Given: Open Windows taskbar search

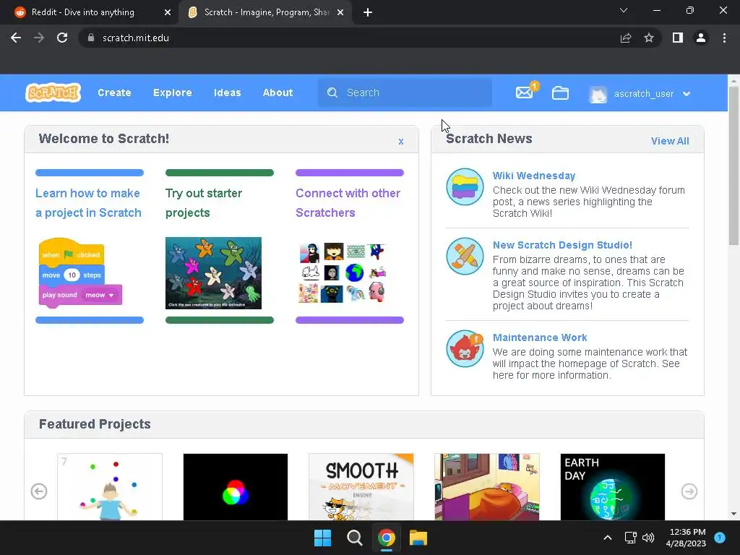Looking at the screenshot, I should tap(354, 538).
